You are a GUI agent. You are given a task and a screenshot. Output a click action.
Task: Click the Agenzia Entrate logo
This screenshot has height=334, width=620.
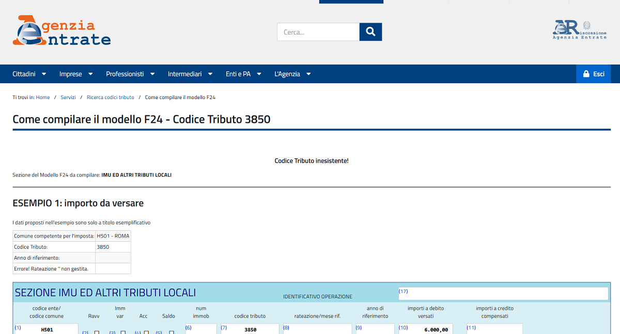tap(61, 31)
